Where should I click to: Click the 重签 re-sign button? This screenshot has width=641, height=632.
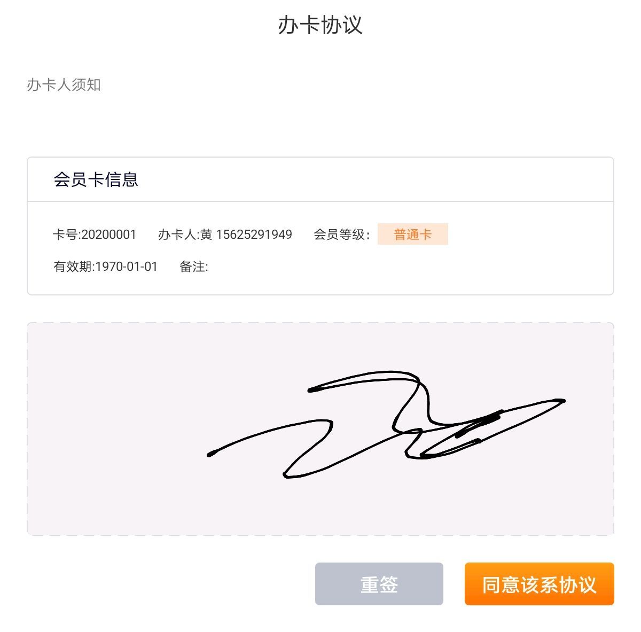tap(379, 584)
